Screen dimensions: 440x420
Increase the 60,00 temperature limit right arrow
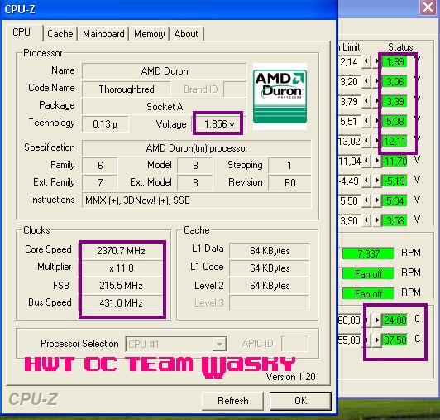point(377,320)
